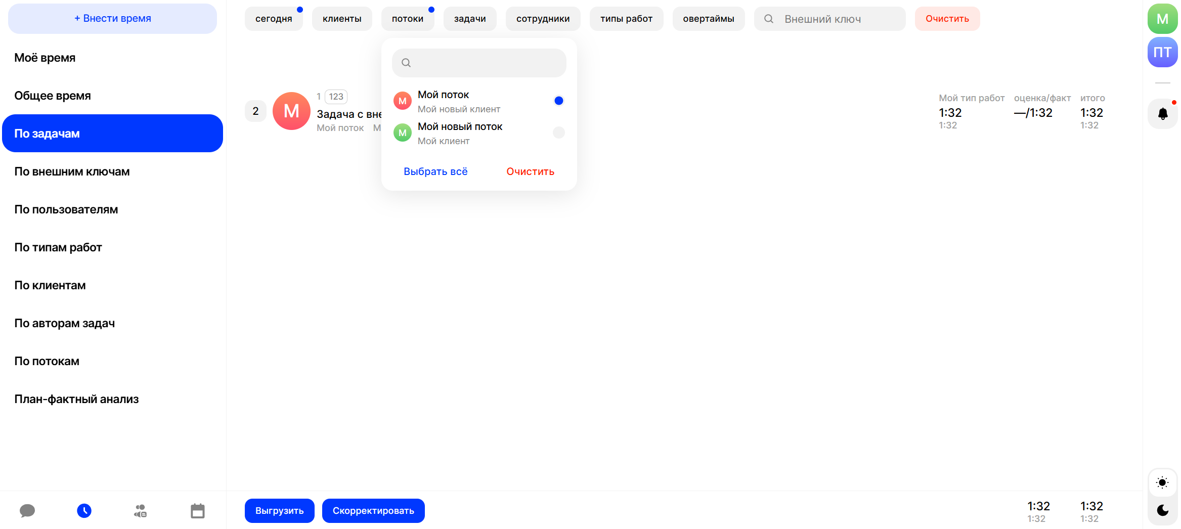Switch to dark theme moon icon

1162,510
